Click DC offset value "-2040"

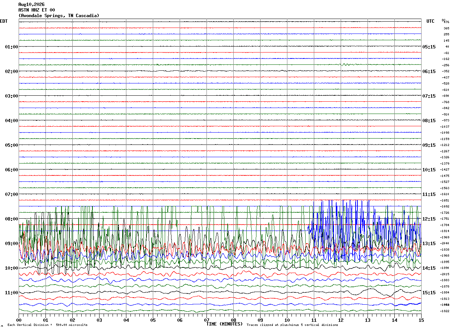click(x=445, y=243)
